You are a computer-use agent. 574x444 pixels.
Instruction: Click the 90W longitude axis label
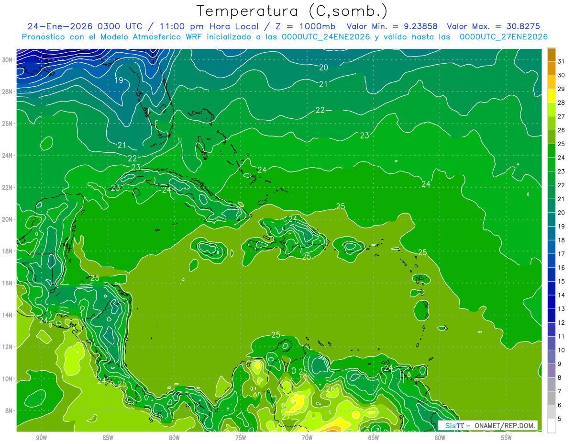click(x=42, y=438)
